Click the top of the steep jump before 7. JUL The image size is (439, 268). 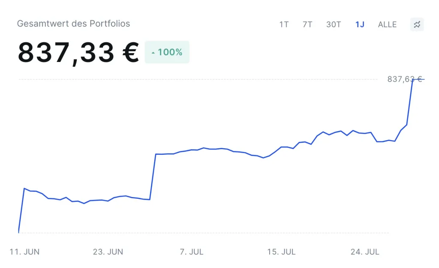point(156,154)
